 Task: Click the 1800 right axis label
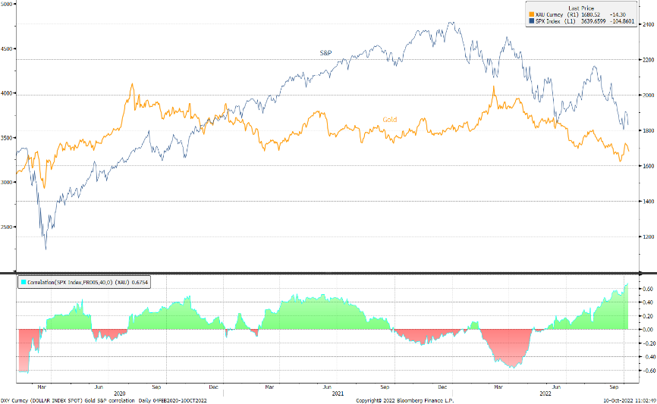pos(648,130)
